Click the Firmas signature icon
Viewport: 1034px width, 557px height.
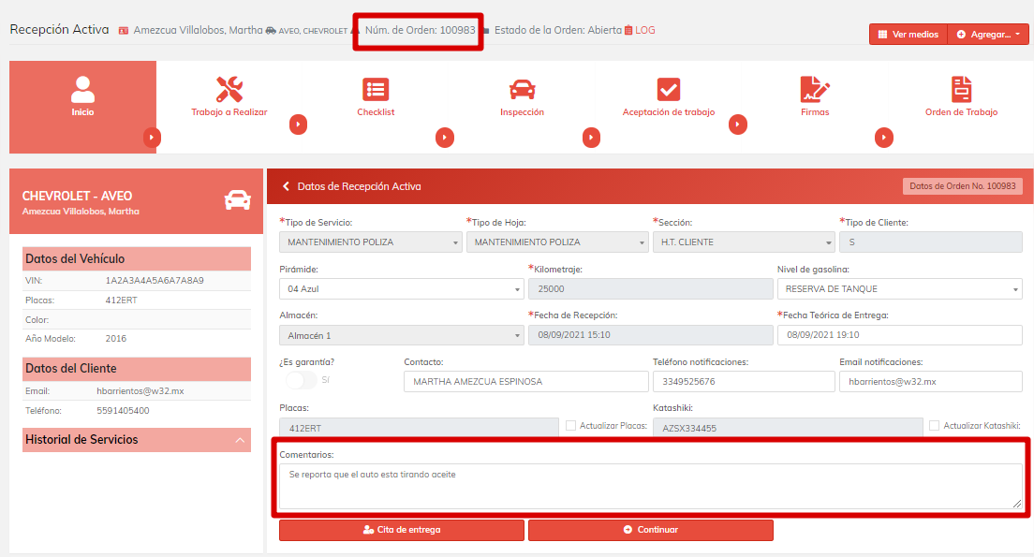click(815, 90)
